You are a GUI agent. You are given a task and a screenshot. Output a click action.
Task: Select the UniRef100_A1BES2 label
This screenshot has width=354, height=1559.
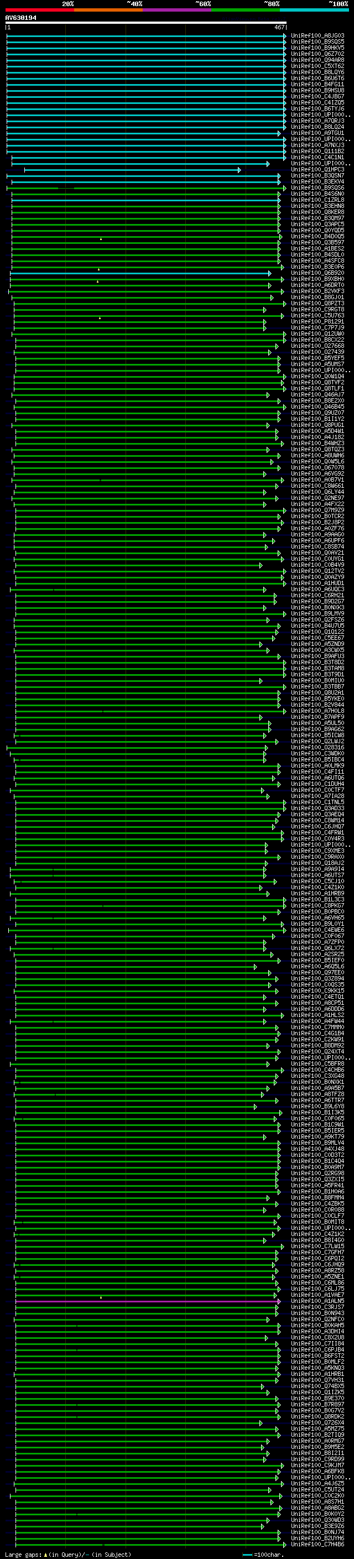pyautogui.click(x=317, y=249)
